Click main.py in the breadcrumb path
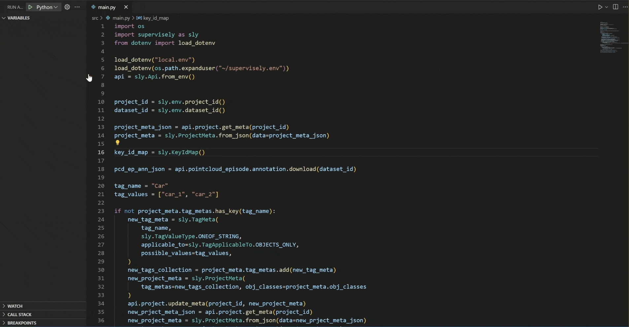Viewport: 629px width, 327px height. coord(121,18)
